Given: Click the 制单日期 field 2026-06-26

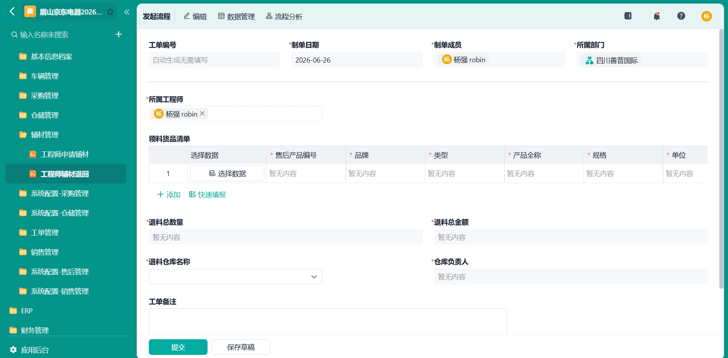Looking at the screenshot, I should [357, 60].
